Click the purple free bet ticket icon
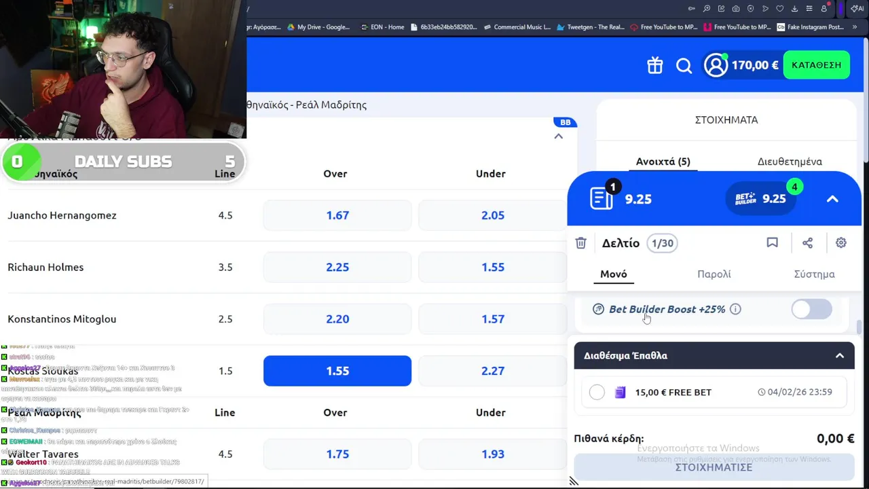This screenshot has height=489, width=869. pos(620,392)
